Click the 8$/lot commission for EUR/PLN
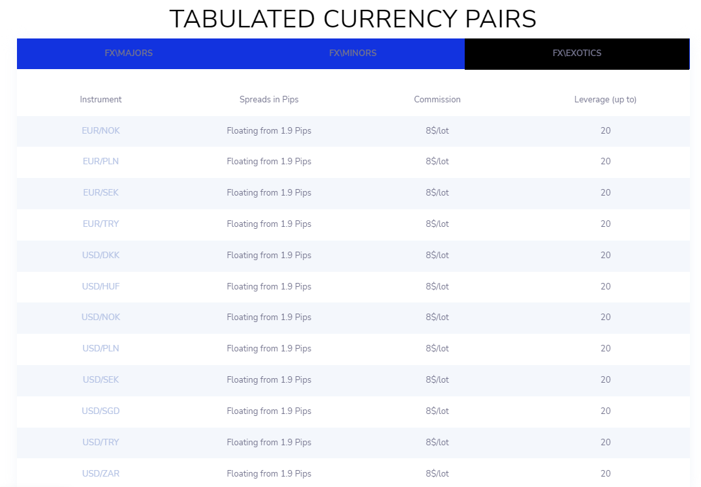This screenshot has width=701, height=487. coord(437,162)
